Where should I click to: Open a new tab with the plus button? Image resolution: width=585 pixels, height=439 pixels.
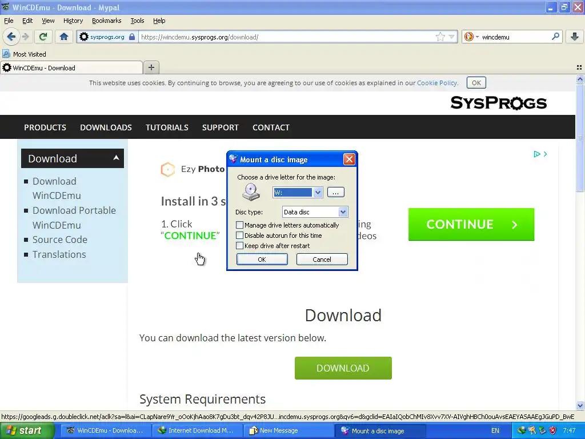(x=151, y=67)
